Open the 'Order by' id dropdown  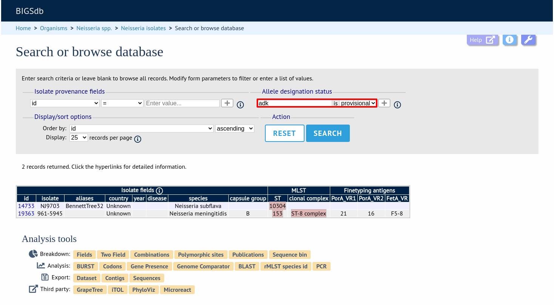click(x=142, y=128)
